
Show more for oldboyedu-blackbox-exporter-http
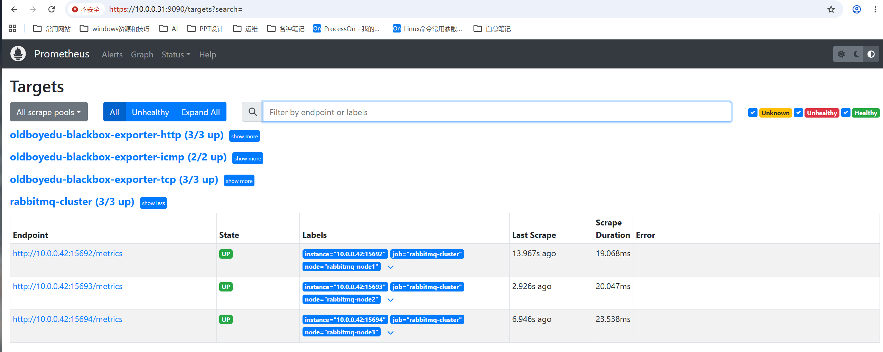pyautogui.click(x=244, y=136)
